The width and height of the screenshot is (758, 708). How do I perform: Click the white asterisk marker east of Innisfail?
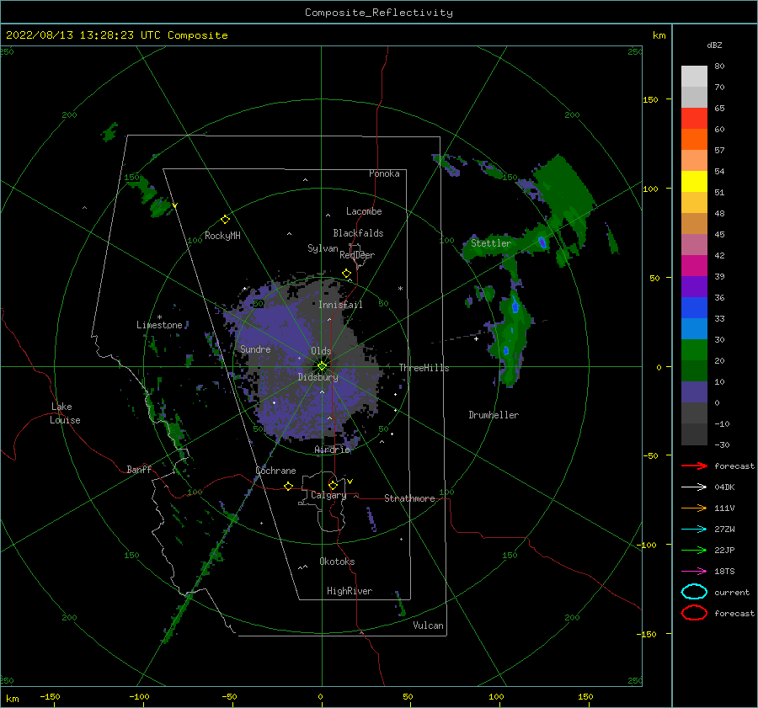(x=400, y=289)
